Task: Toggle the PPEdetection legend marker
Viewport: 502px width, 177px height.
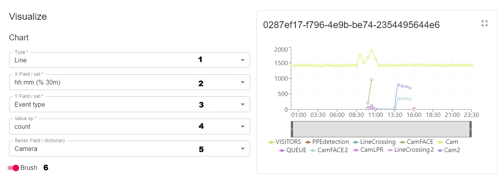Action: tap(307, 142)
